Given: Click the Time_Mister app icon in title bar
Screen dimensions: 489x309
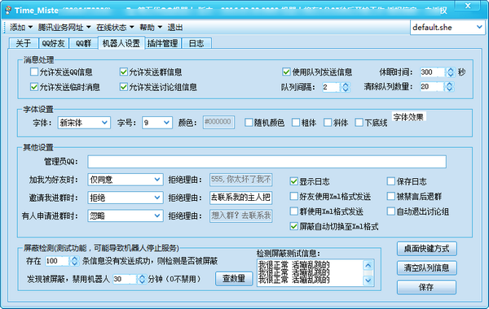Looking at the screenshot, I should (x=8, y=10).
